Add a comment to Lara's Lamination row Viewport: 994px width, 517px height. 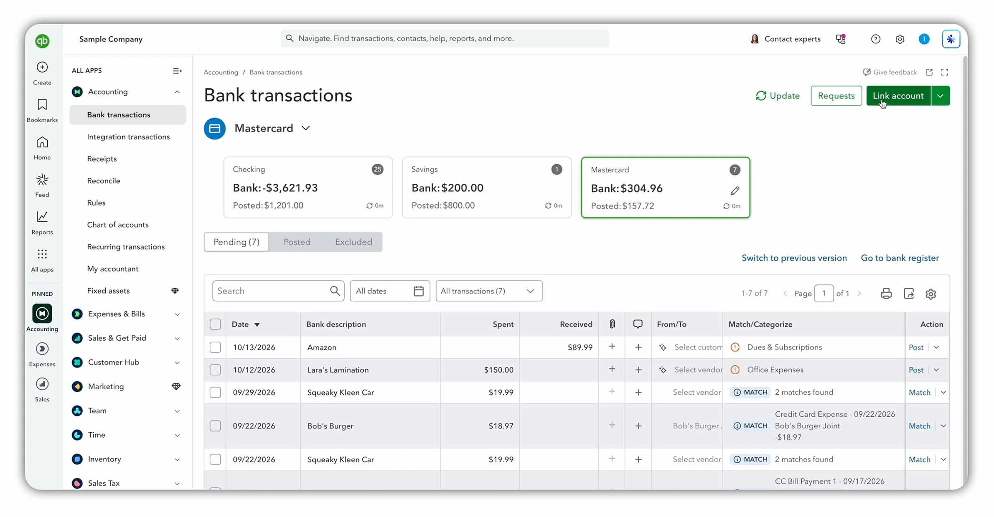[638, 370]
